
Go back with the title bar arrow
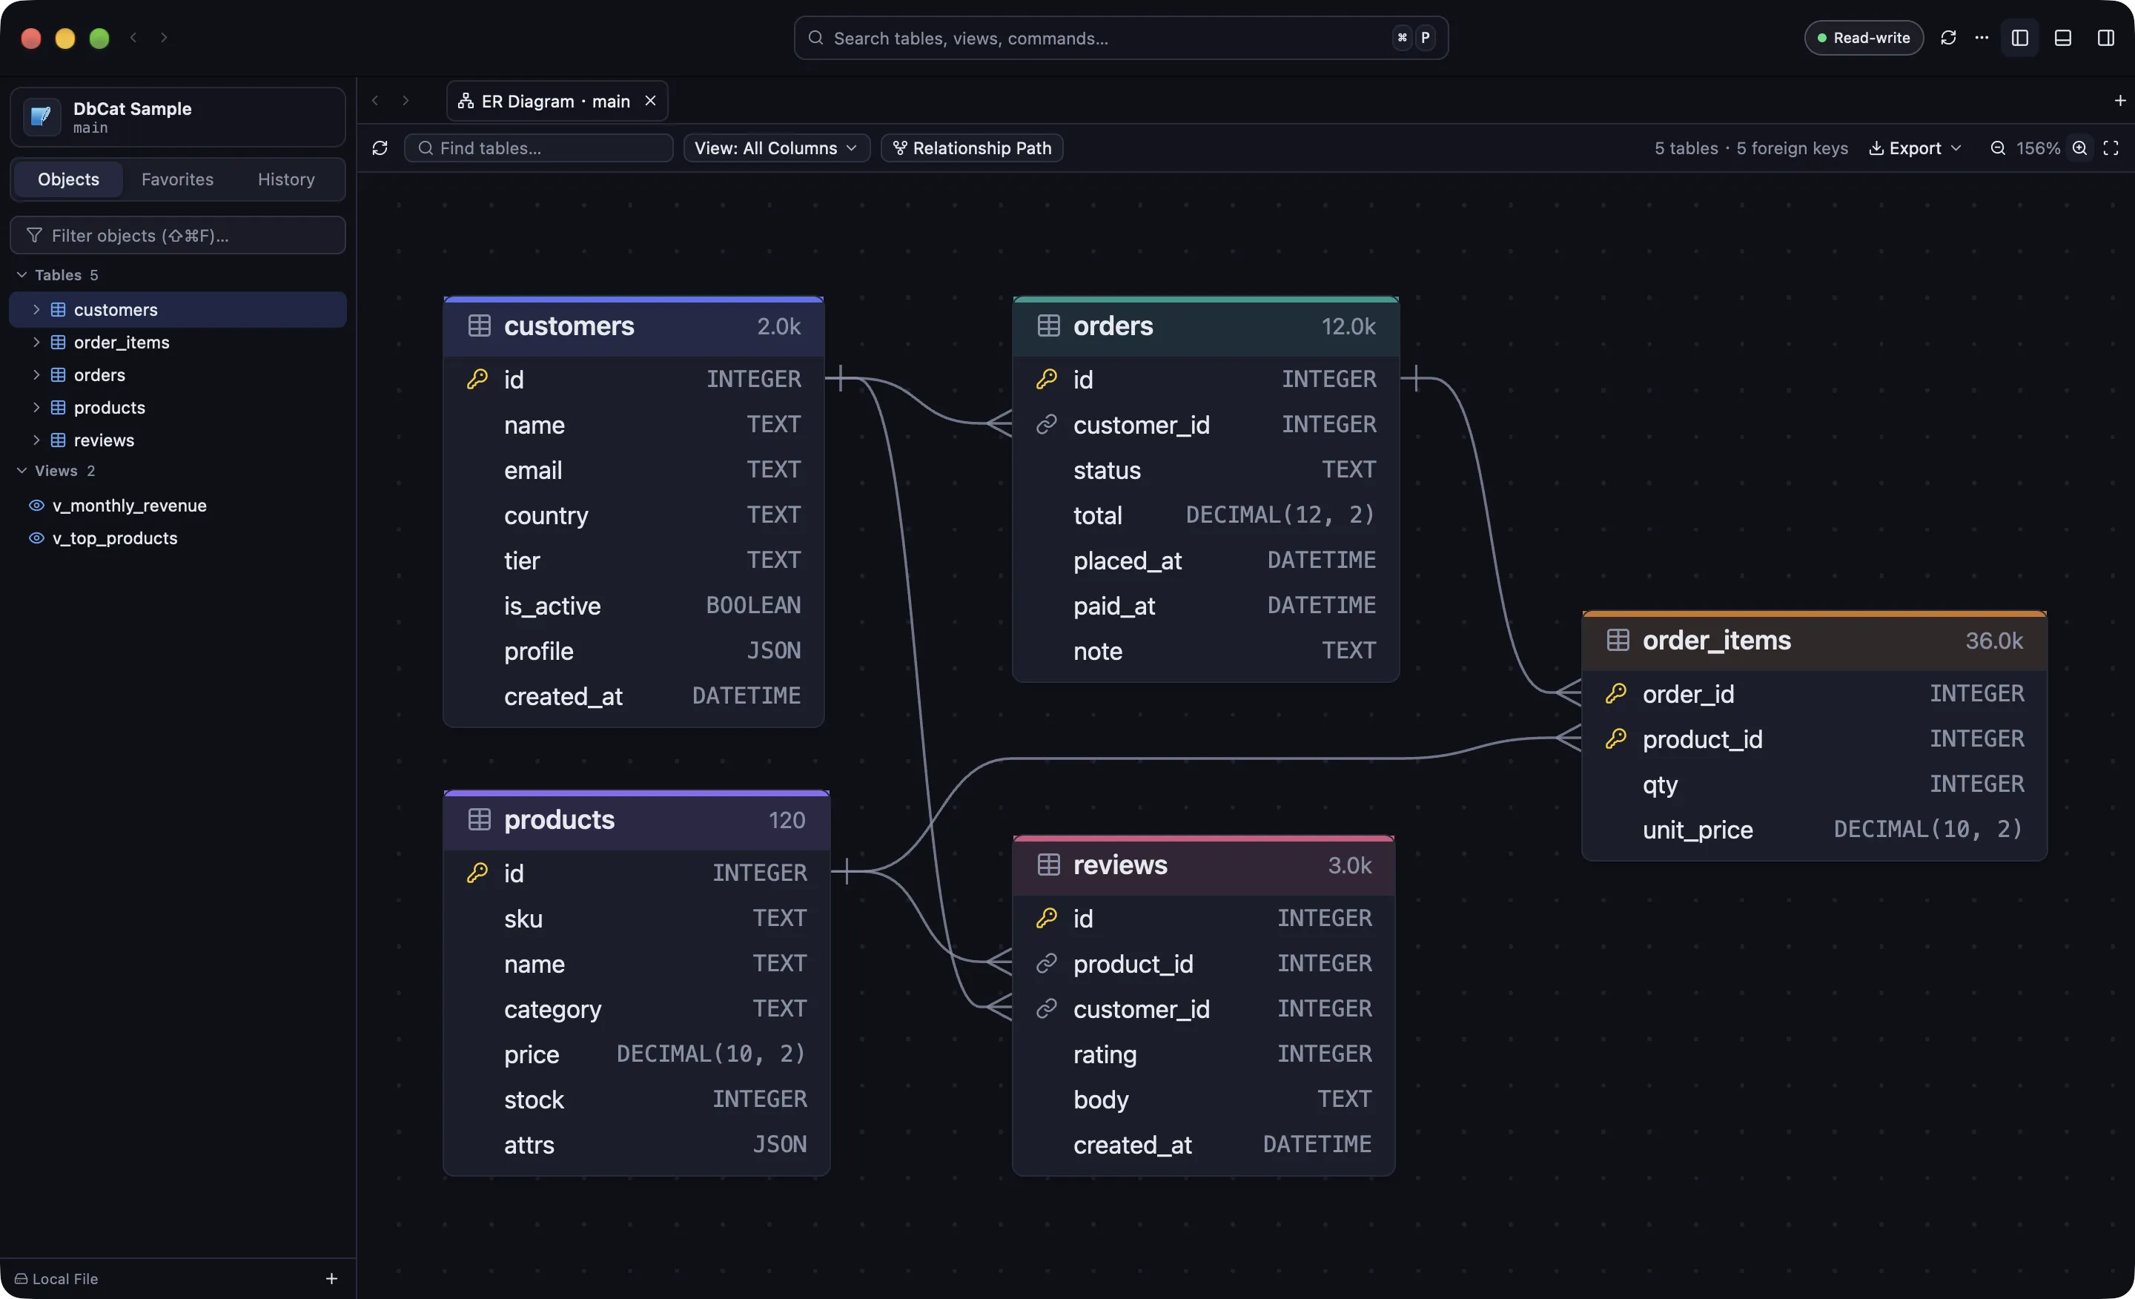(x=133, y=37)
